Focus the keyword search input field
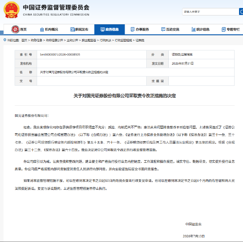The width and height of the screenshot is (243, 242). (211, 12)
